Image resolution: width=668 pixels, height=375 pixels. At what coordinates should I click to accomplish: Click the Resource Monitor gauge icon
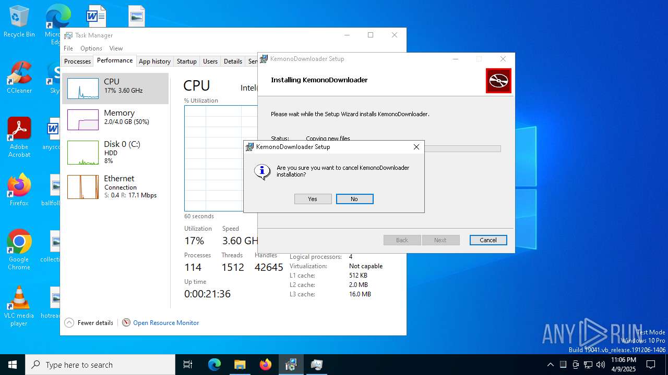(126, 323)
